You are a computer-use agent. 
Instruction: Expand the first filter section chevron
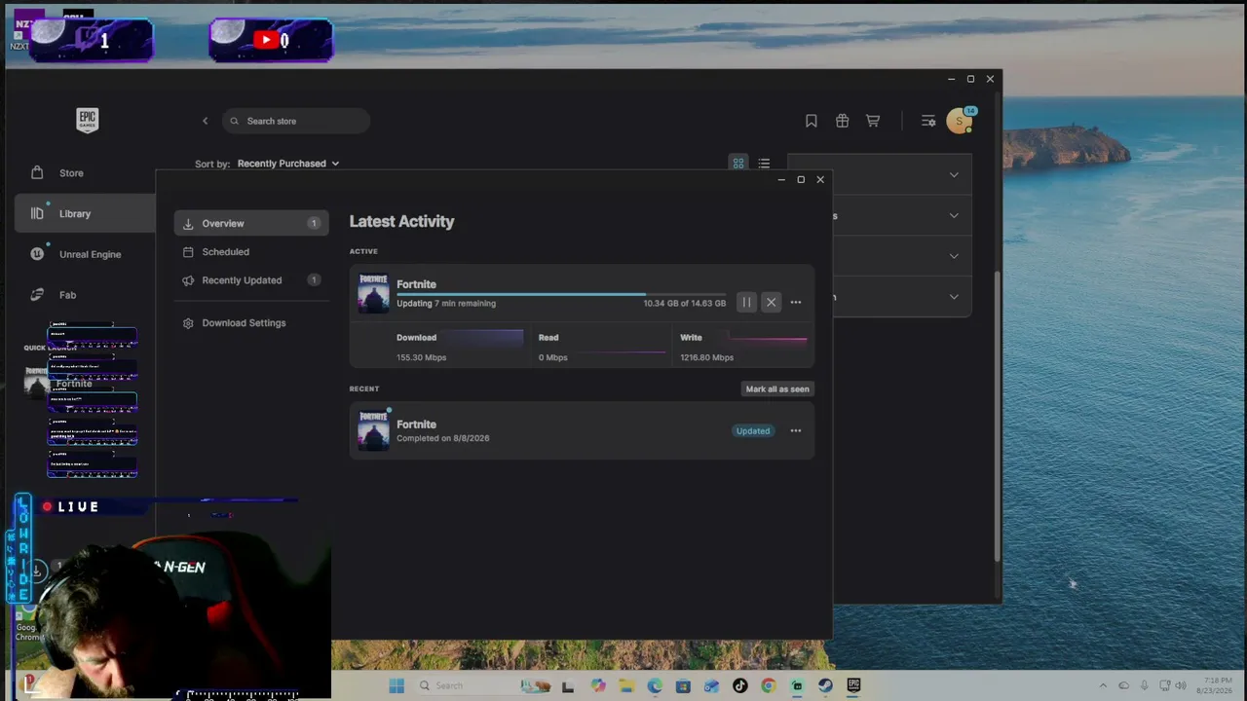pos(954,175)
